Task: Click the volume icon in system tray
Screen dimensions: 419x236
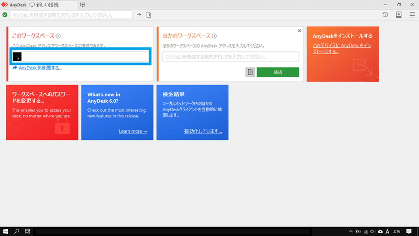Action: coord(372,231)
